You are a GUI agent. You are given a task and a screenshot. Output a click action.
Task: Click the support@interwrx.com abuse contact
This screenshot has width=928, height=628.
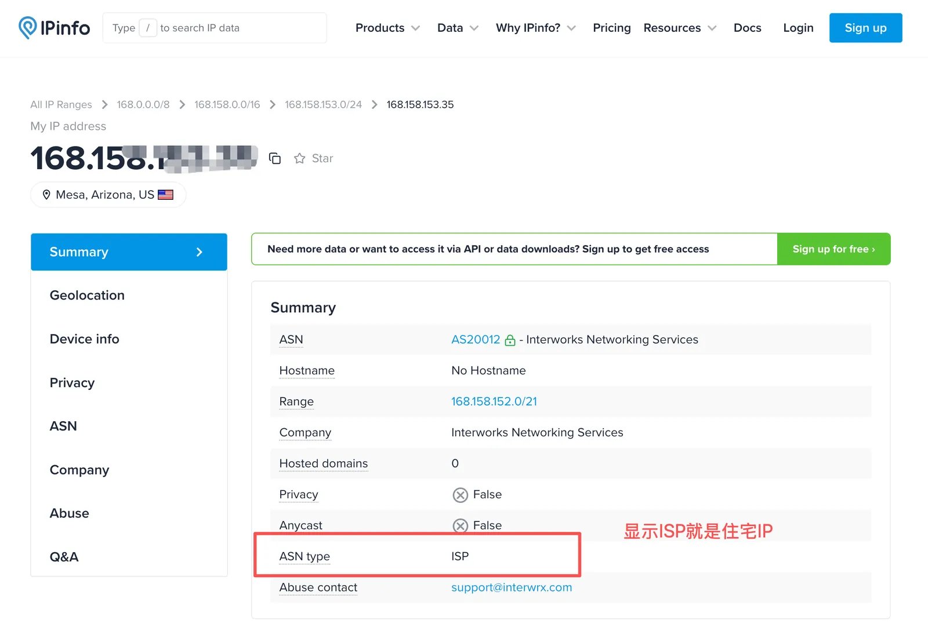(512, 587)
